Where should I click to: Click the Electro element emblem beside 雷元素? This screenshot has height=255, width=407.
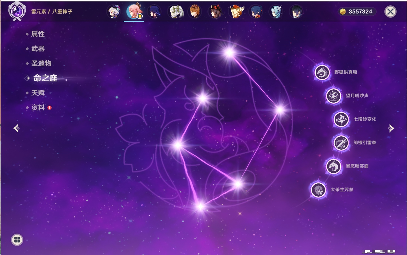(x=17, y=11)
